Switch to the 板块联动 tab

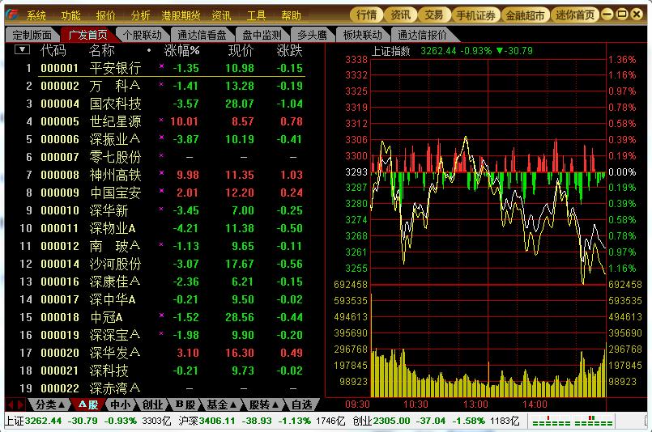pyautogui.click(x=362, y=34)
